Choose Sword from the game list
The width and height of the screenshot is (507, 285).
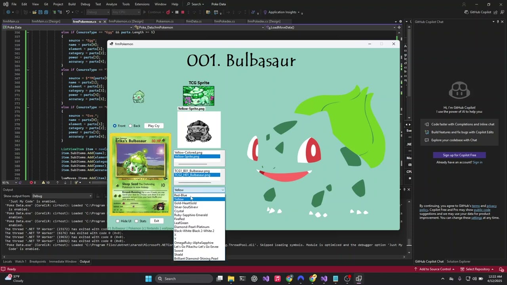coord(199,251)
